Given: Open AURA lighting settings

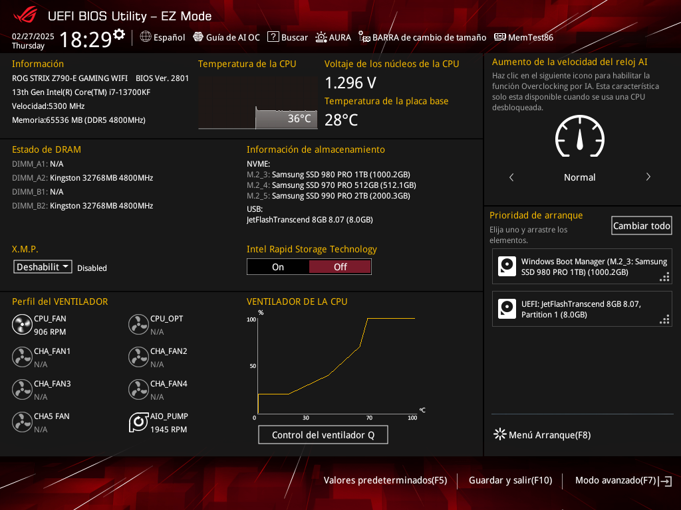Looking at the screenshot, I should pos(333,37).
